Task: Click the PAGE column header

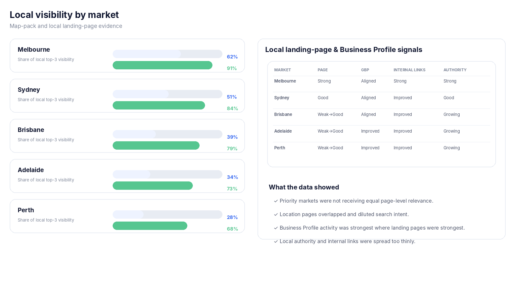Action: tap(323, 70)
